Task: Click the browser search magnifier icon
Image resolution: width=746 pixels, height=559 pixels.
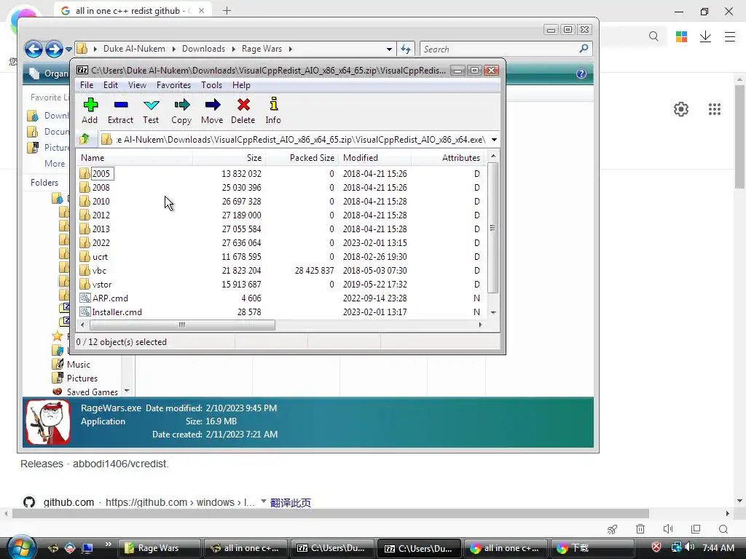Action: pos(653,36)
